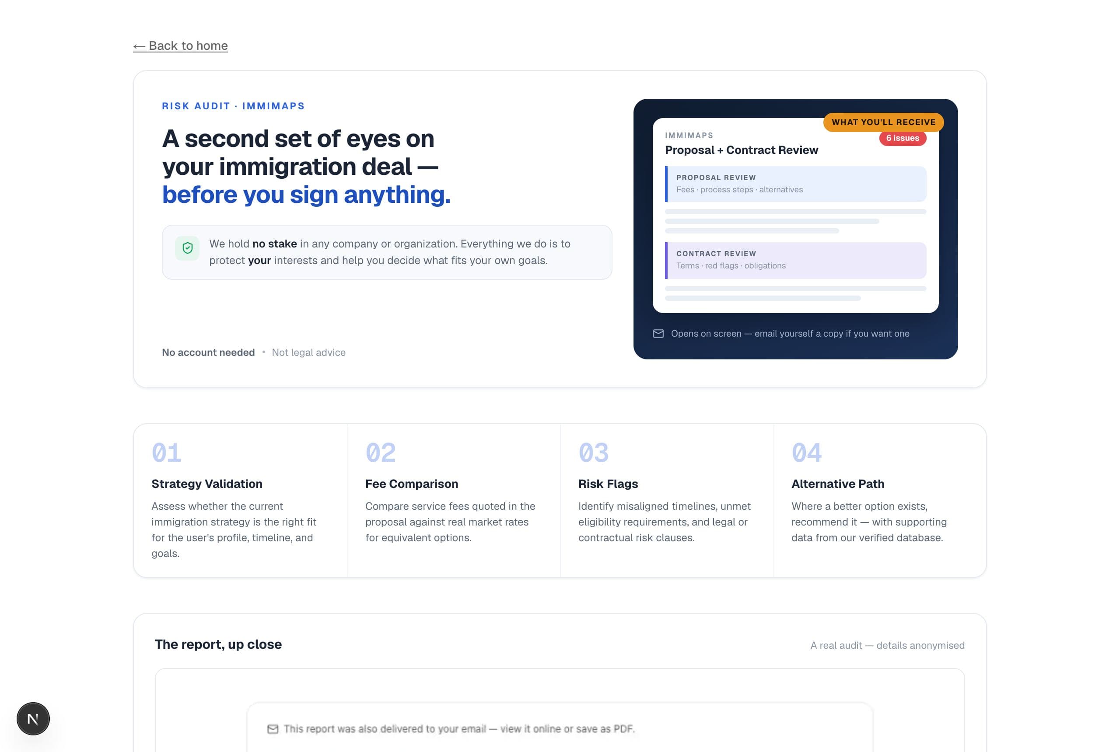Click RISK AUDIT · IMMIMAPS label
The width and height of the screenshot is (1120, 752).
click(233, 106)
